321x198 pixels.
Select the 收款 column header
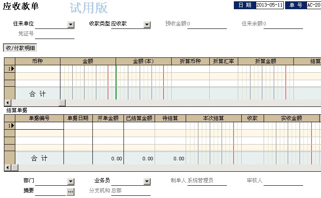point(253,118)
